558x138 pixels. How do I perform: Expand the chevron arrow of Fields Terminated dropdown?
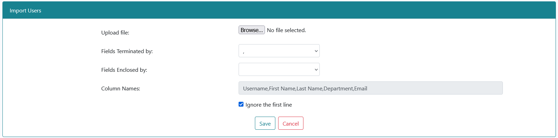click(316, 51)
